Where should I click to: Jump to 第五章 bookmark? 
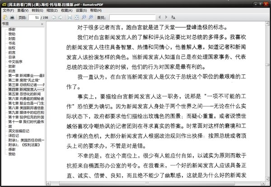[x=24, y=94]
